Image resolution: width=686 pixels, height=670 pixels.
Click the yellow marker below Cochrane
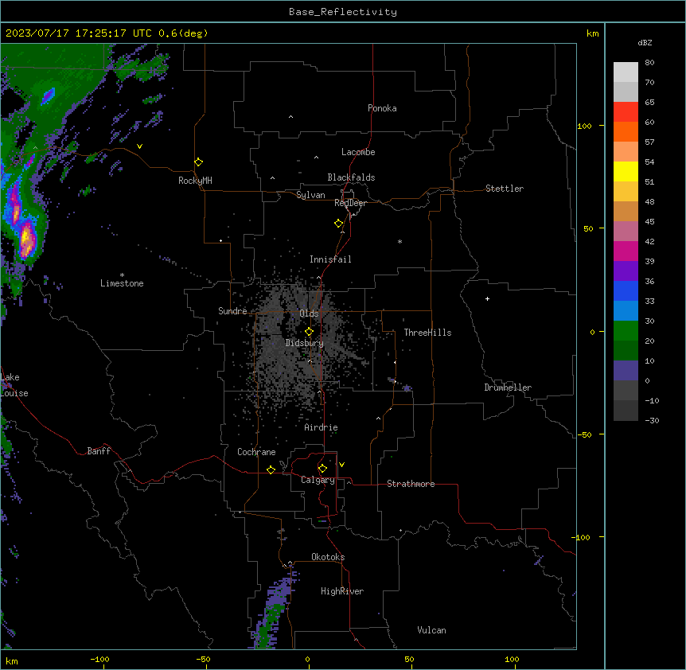click(x=271, y=469)
